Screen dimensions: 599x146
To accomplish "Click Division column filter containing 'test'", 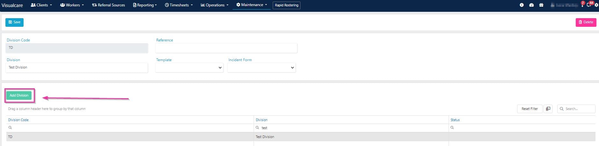I will pos(351,128).
